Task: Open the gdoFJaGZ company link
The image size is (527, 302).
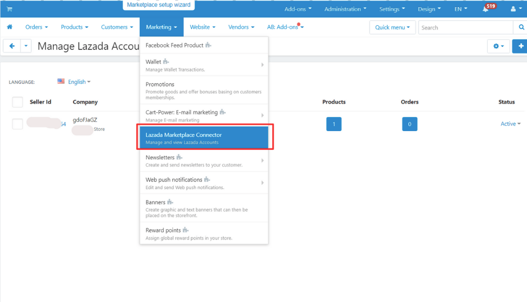Action: coord(85,119)
